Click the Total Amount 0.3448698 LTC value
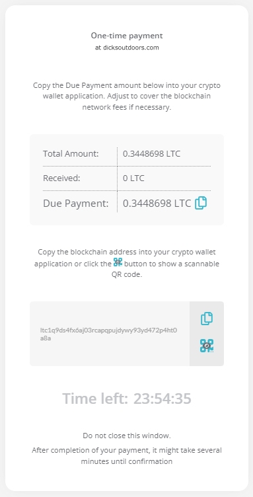The width and height of the screenshot is (253, 497). [151, 154]
